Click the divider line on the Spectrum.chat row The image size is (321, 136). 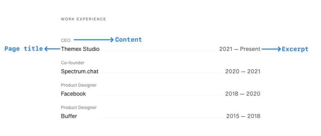(x=160, y=73)
